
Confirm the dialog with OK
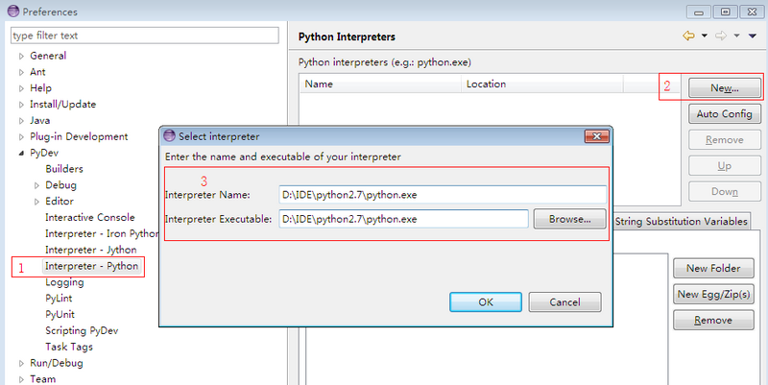coord(486,301)
